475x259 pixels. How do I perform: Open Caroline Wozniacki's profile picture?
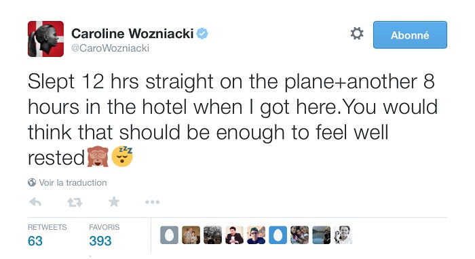click(45, 39)
